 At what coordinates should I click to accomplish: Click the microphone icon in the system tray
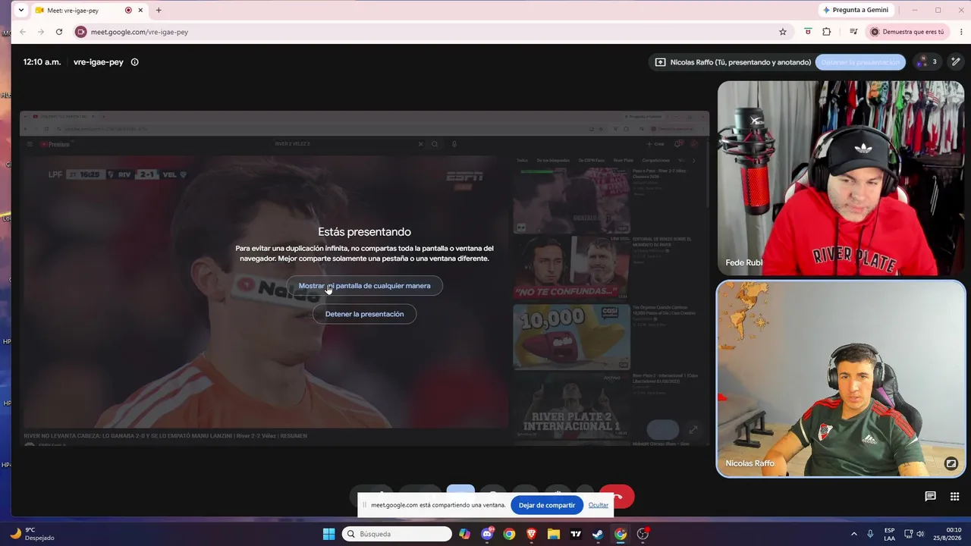pyautogui.click(x=870, y=534)
